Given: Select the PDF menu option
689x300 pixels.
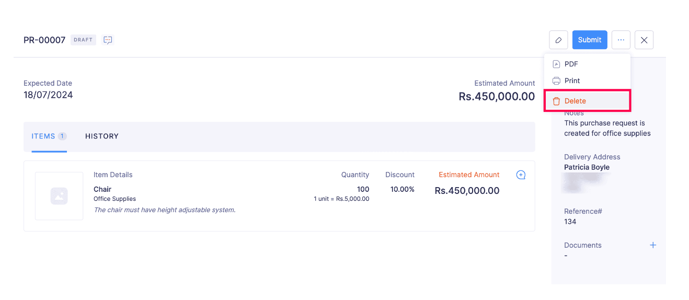Looking at the screenshot, I should point(571,64).
